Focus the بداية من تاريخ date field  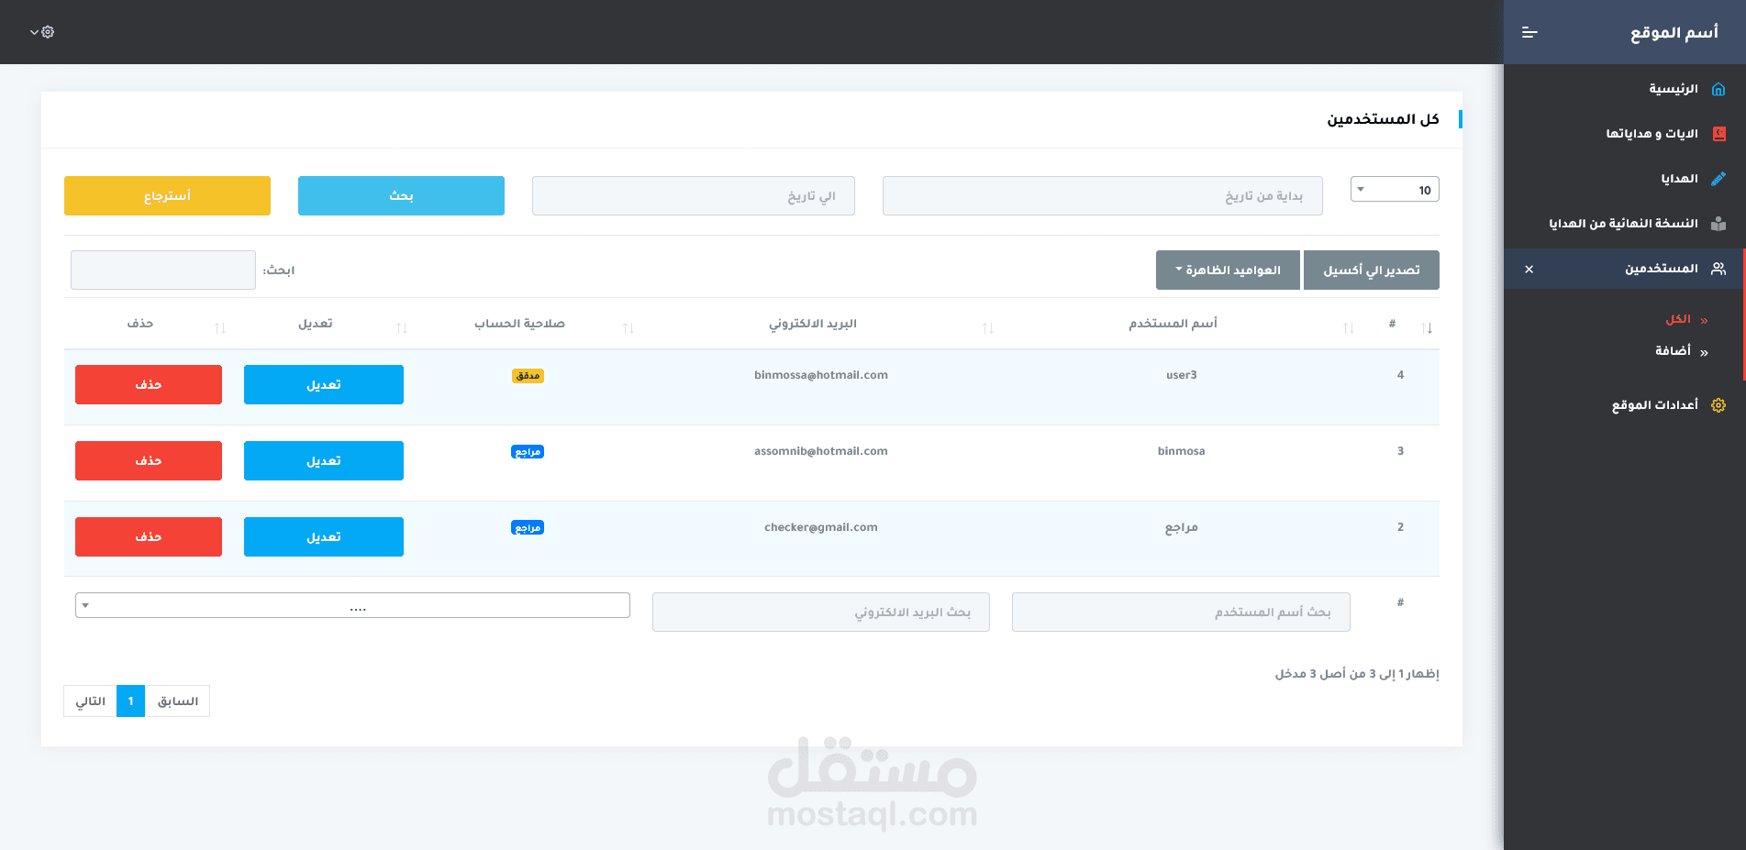[1102, 196]
